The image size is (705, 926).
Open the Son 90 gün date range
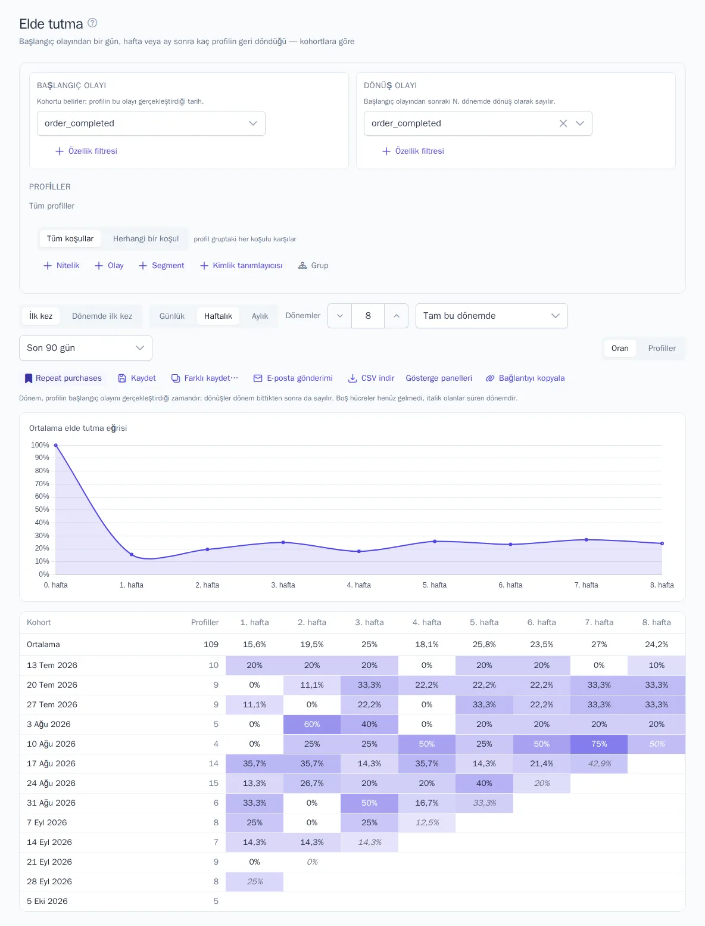point(86,348)
